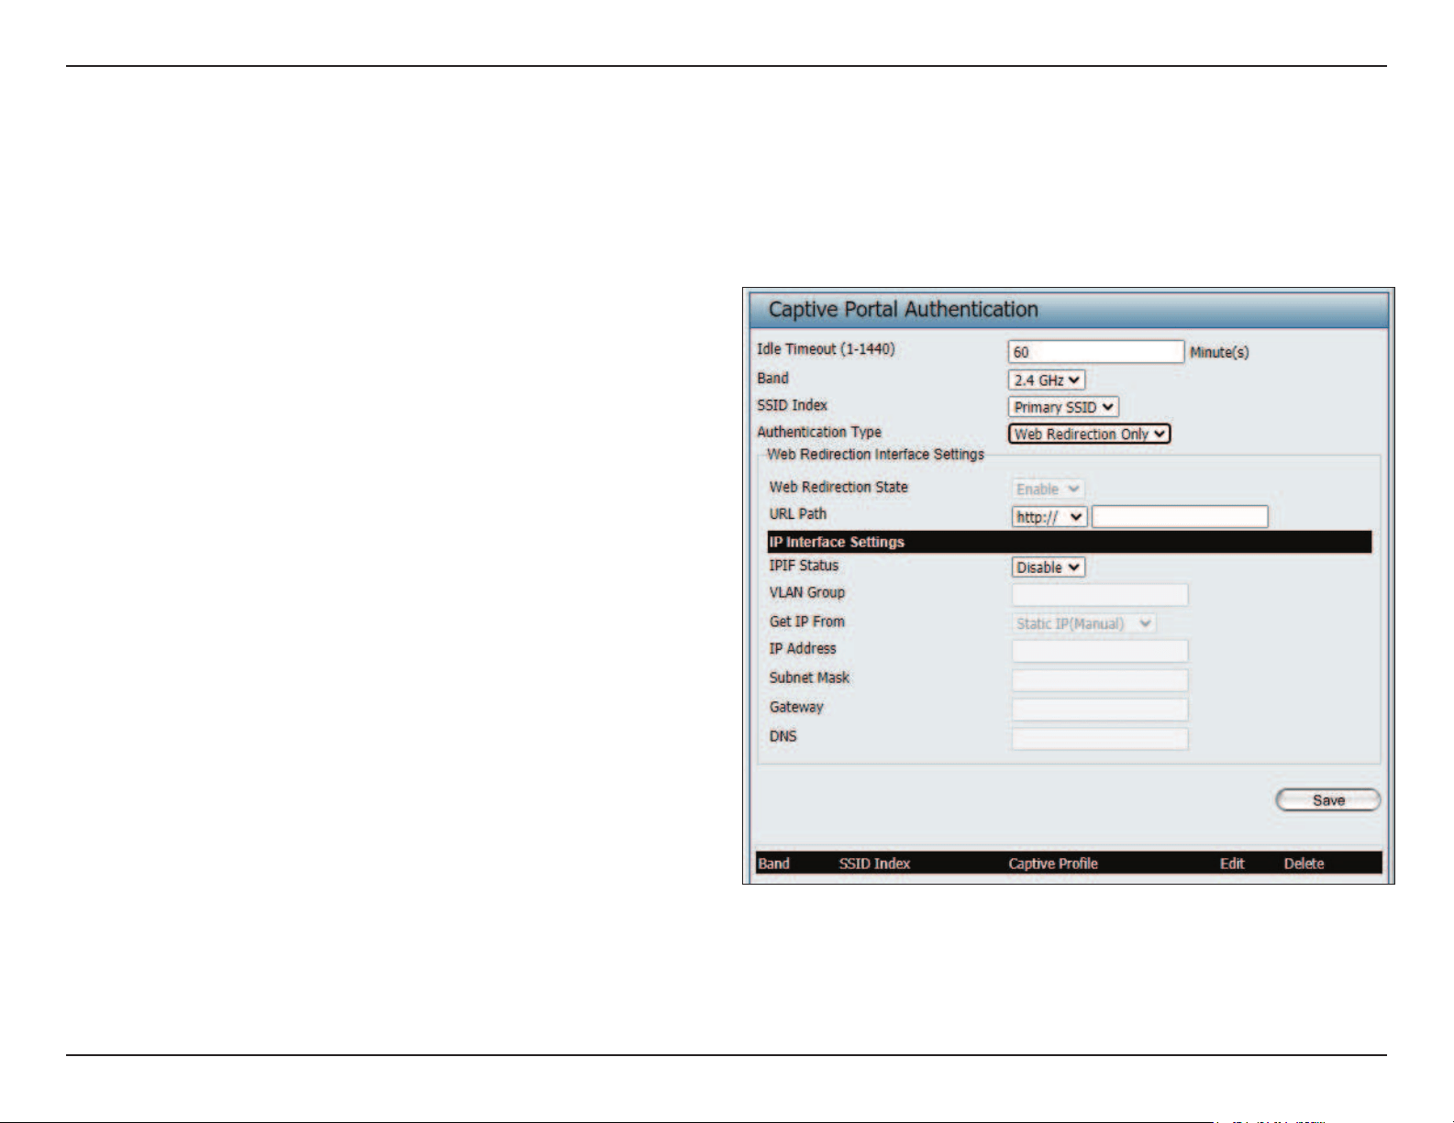The width and height of the screenshot is (1454, 1123).
Task: Open the URL Path http:// protocol dropdown
Action: (x=1049, y=517)
